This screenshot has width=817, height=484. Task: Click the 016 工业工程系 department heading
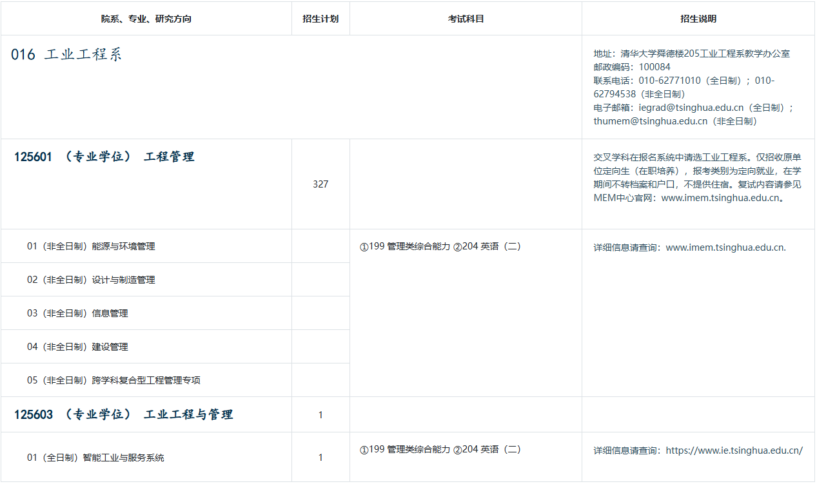pyautogui.click(x=66, y=55)
